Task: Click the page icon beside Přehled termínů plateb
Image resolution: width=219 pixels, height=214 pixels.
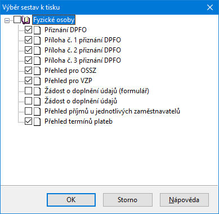Action: tap(37, 121)
